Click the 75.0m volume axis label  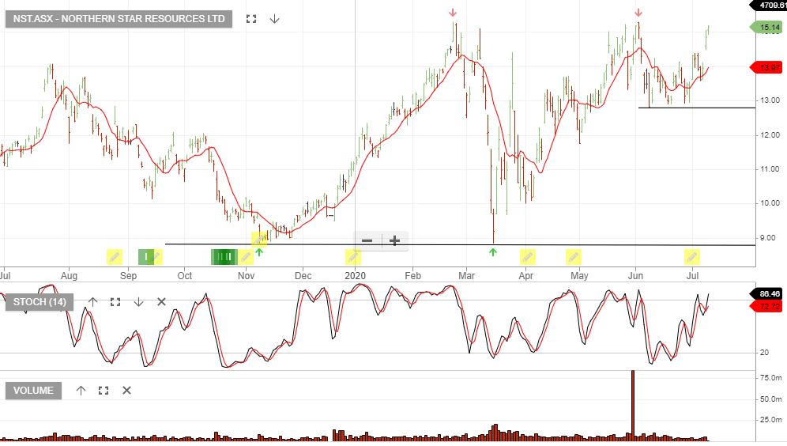click(770, 378)
